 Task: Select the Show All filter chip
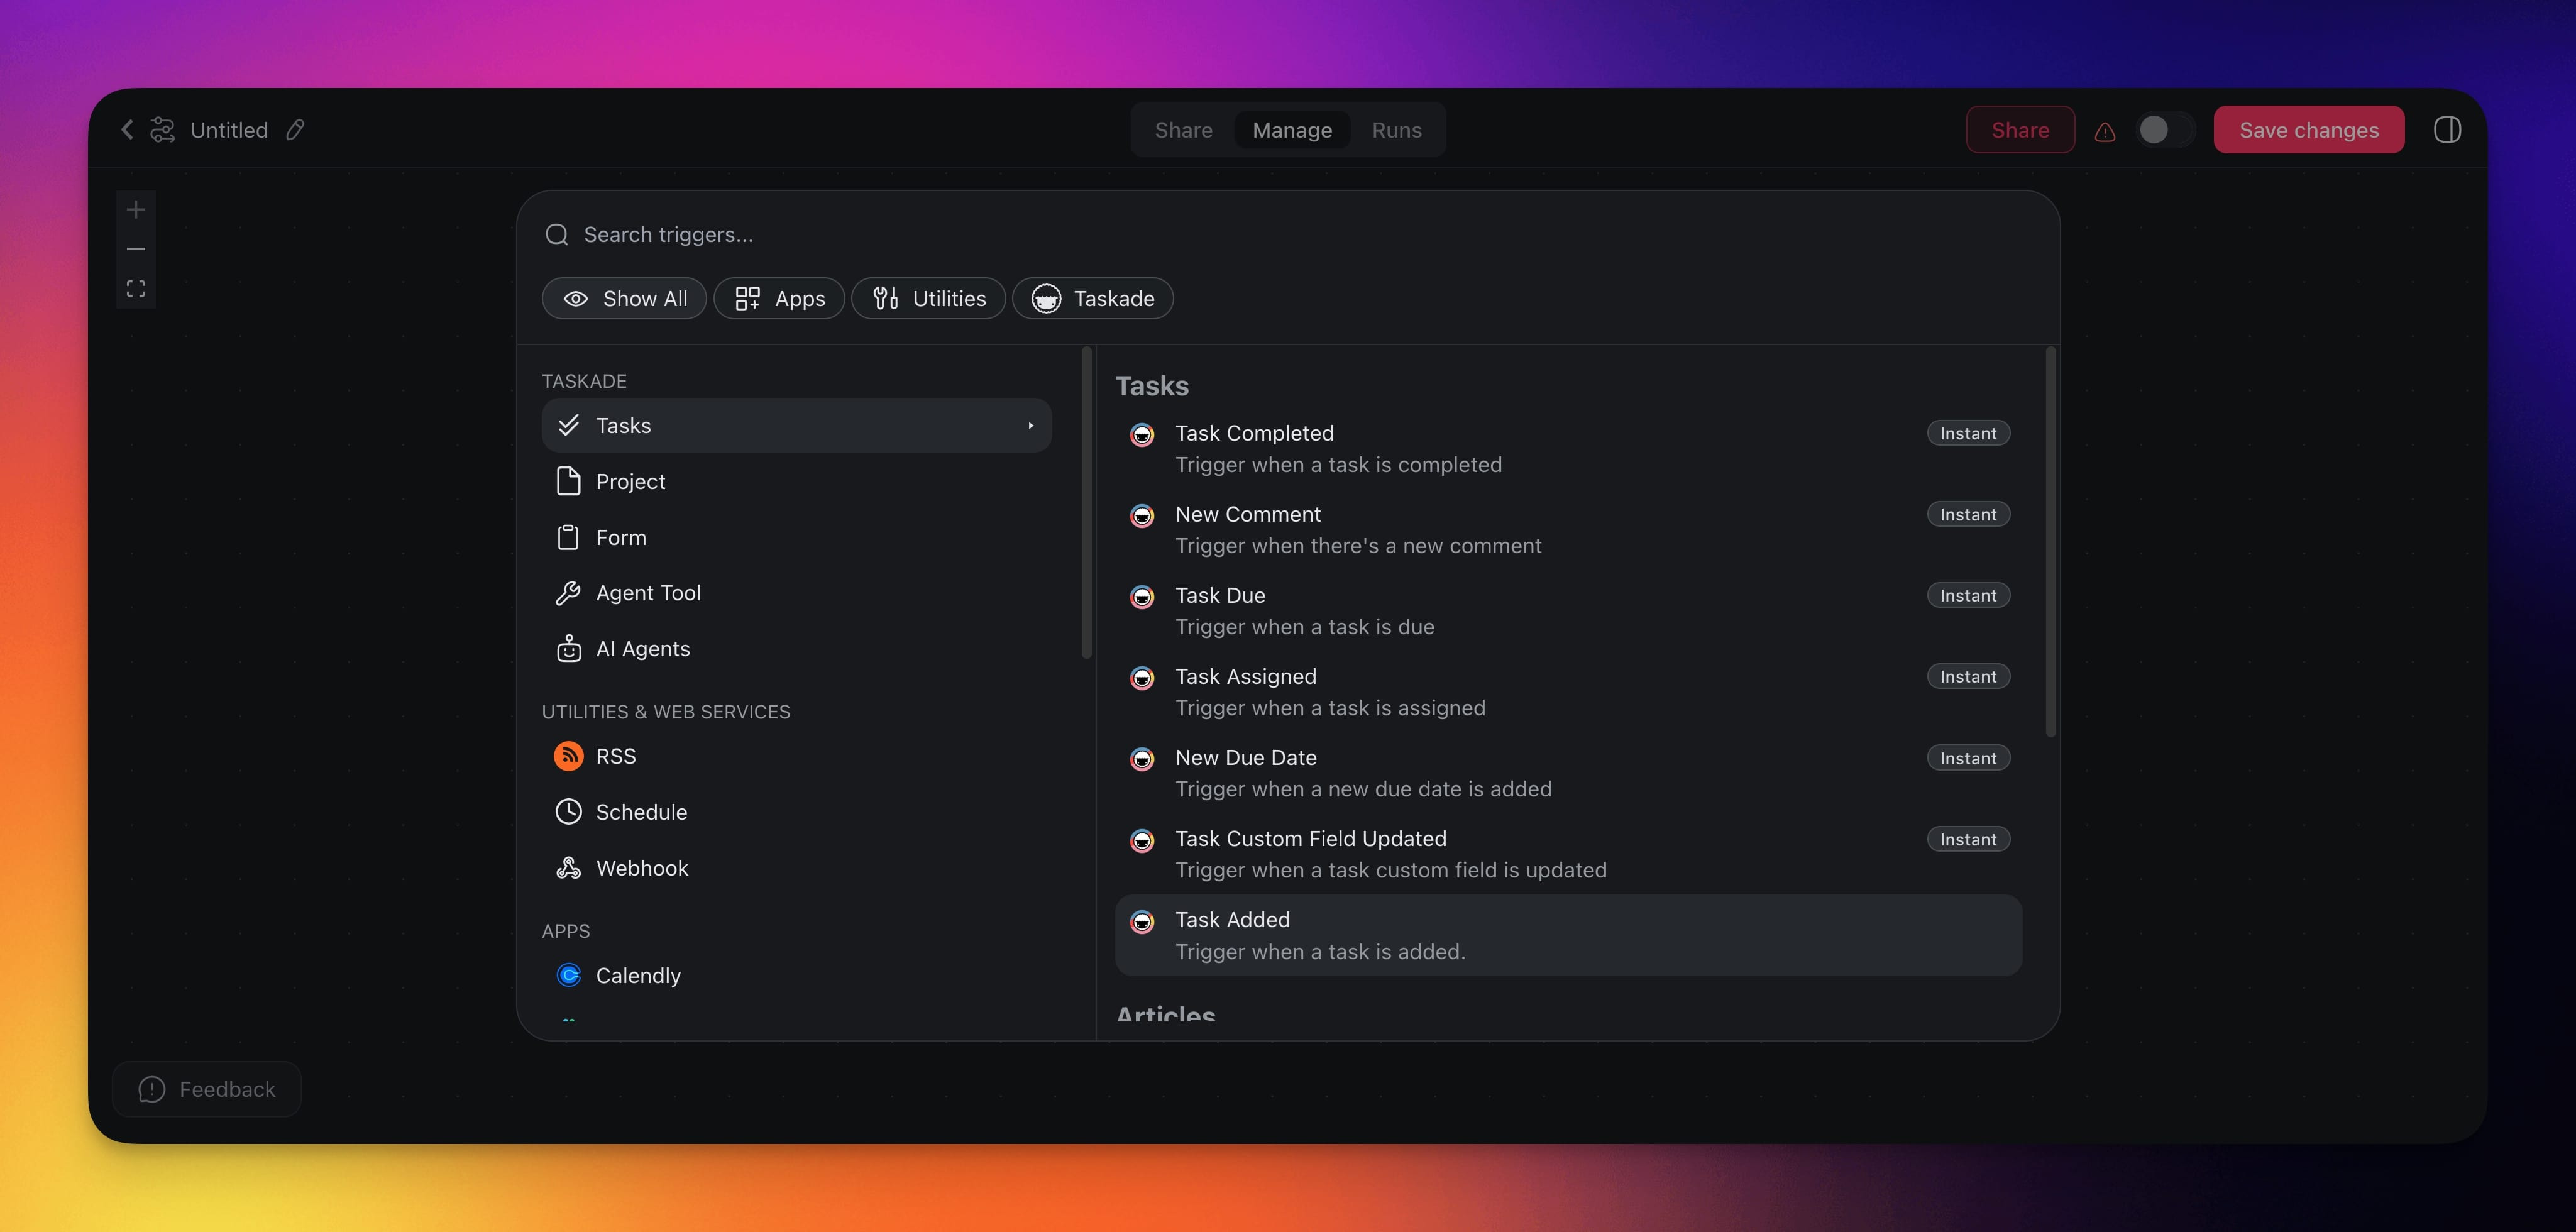click(624, 299)
